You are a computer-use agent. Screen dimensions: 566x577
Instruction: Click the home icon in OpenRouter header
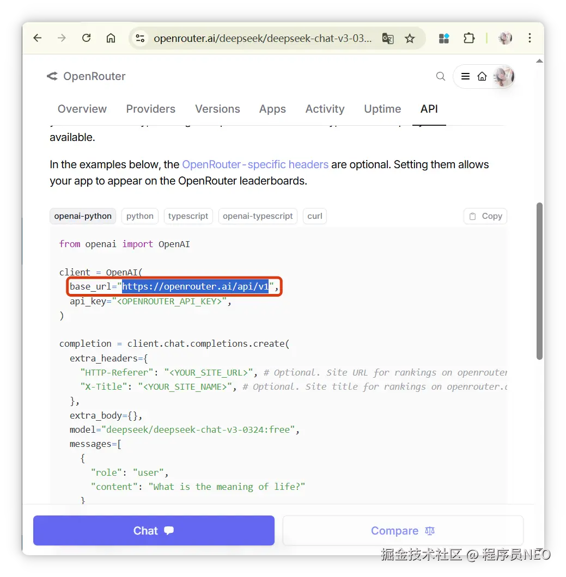point(482,76)
